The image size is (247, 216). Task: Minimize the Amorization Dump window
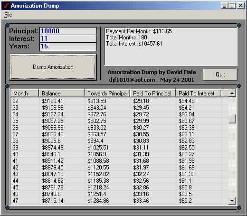click(x=224, y=6)
